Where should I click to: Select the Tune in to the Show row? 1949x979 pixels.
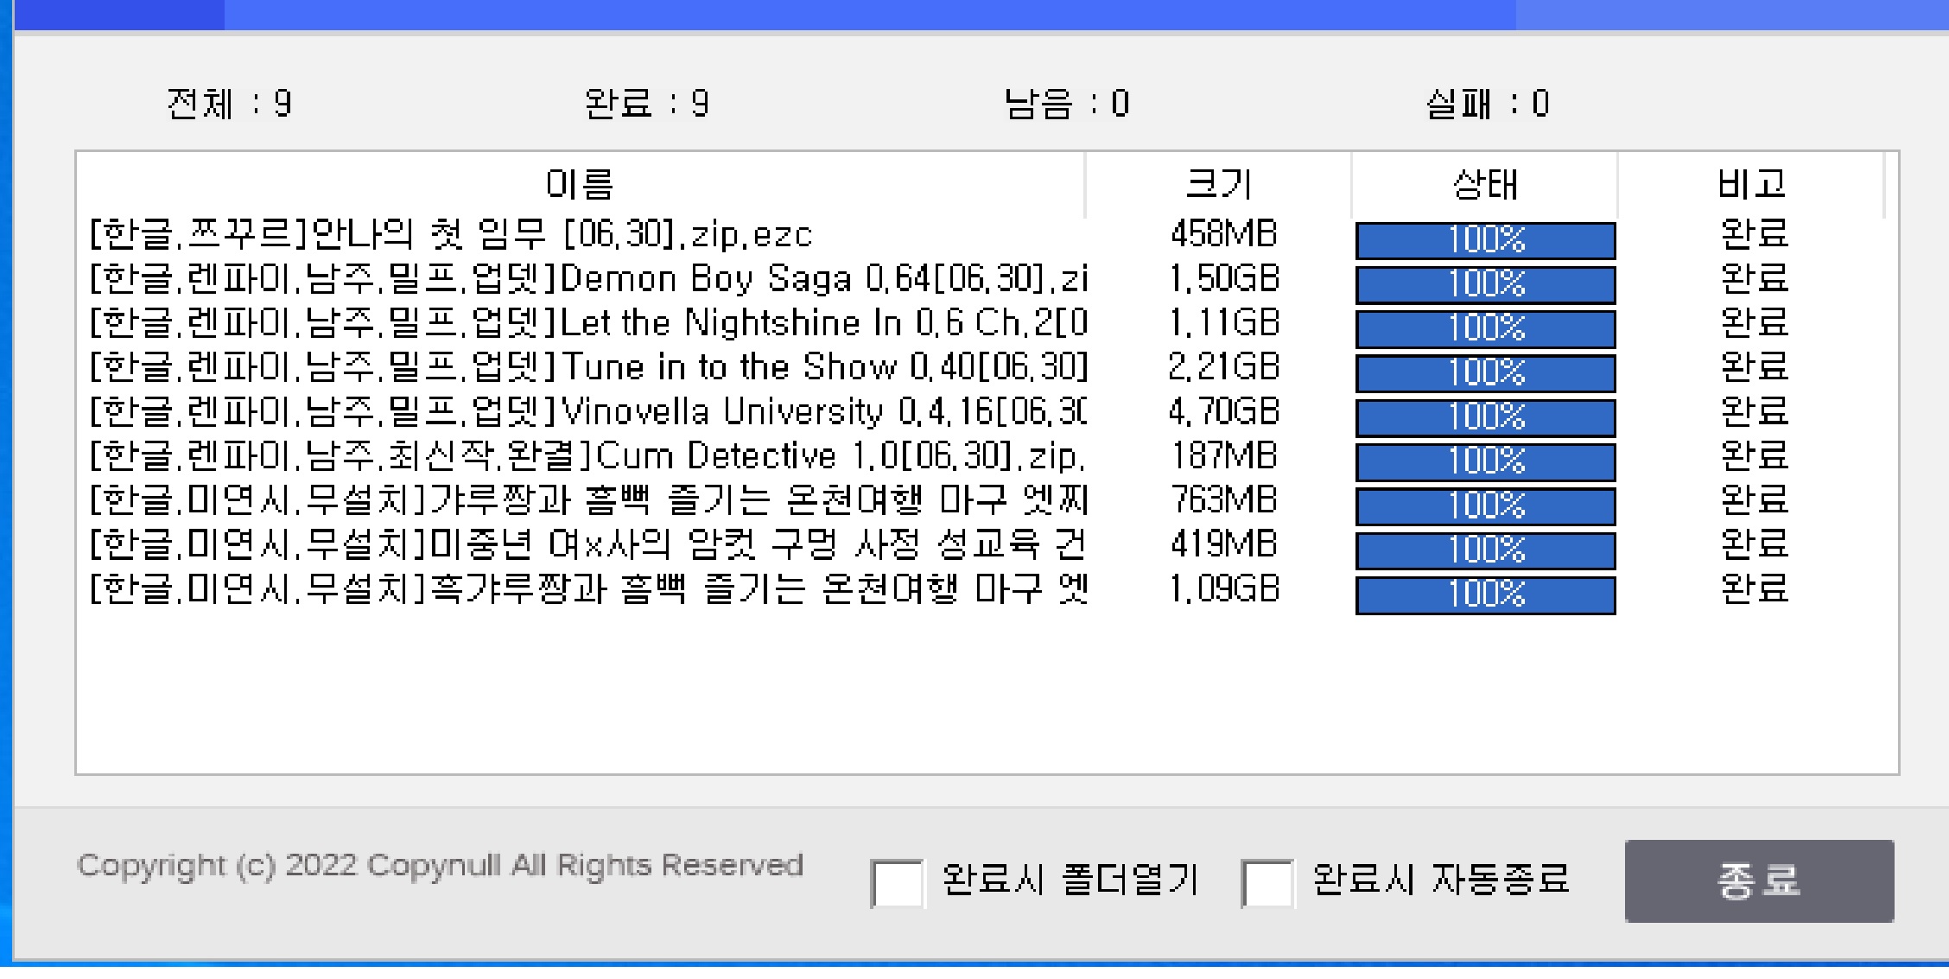587,367
